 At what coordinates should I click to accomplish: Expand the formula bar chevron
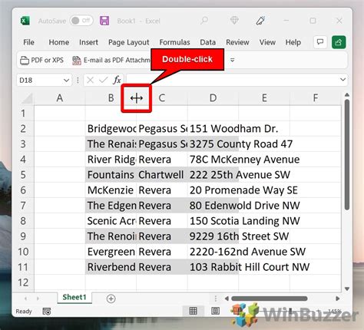pos(342,80)
